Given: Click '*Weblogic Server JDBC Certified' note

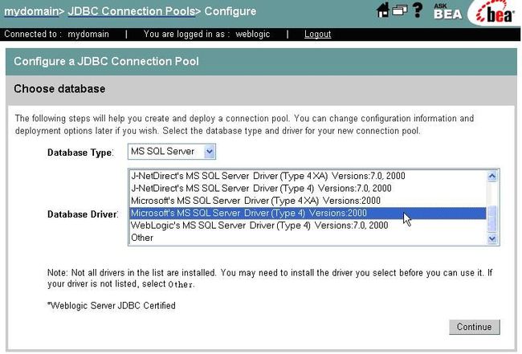Looking at the screenshot, I should (112, 305).
